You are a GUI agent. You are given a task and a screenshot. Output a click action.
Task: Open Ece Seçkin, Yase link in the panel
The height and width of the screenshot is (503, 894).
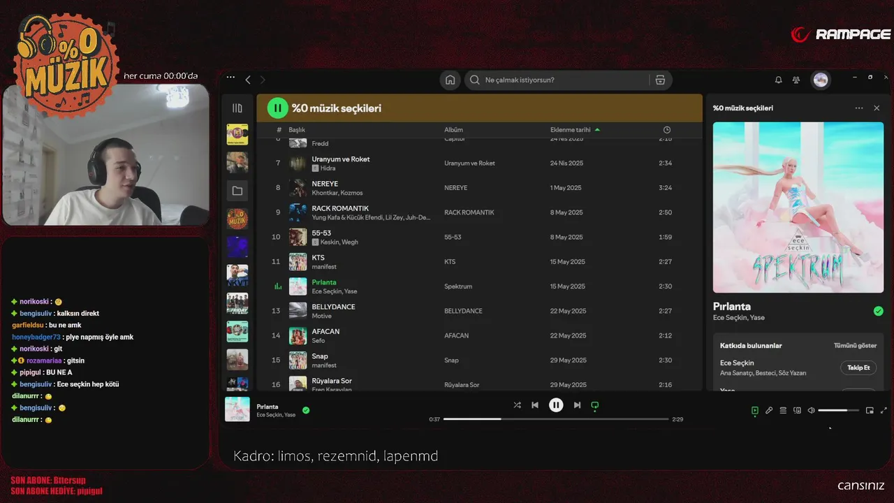(738, 317)
